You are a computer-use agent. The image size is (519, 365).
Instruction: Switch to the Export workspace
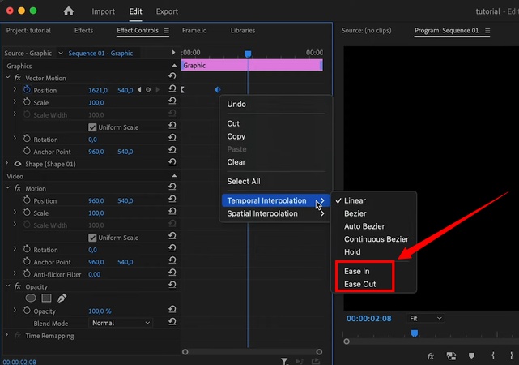pyautogui.click(x=167, y=11)
